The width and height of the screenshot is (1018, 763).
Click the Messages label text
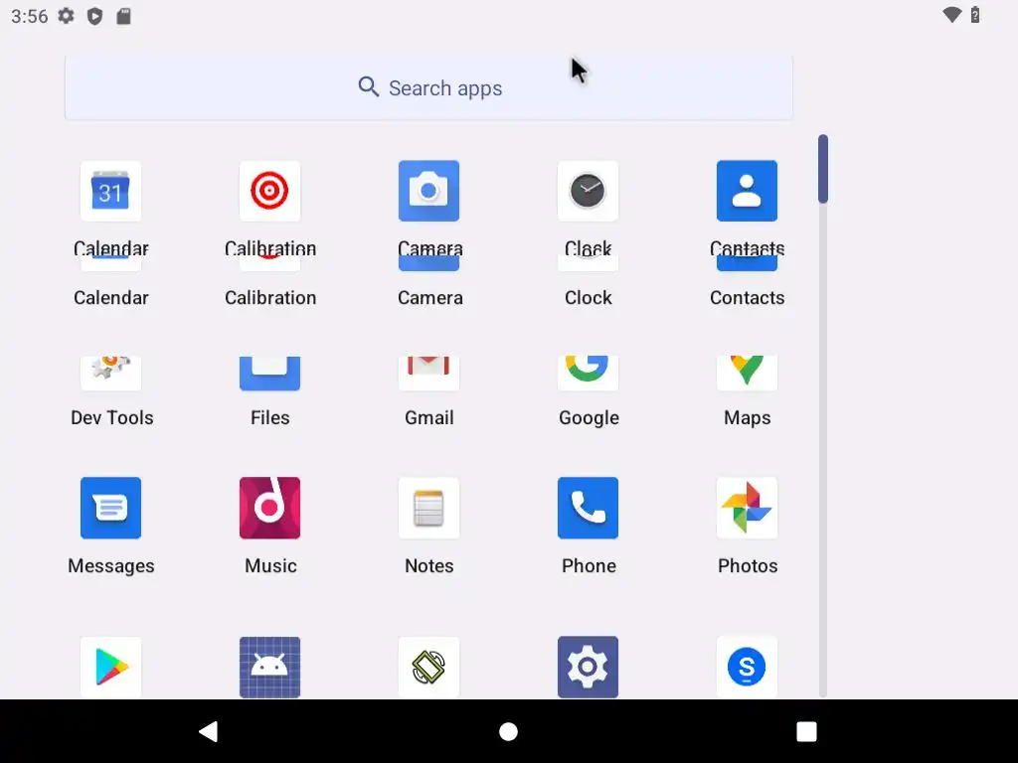coord(111,565)
